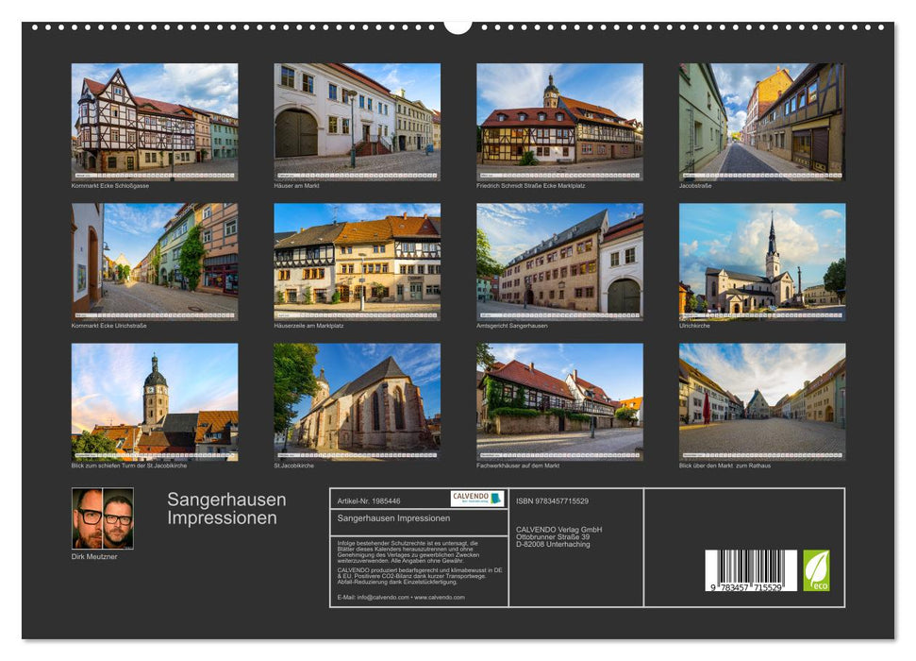Open the Ulrichkirche church thumbnail
Screen dimensions: 916x661
(x=759, y=260)
